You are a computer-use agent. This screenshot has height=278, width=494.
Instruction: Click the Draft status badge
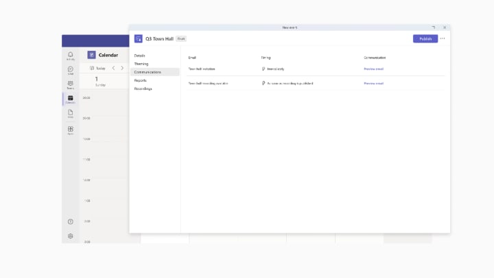(x=181, y=38)
